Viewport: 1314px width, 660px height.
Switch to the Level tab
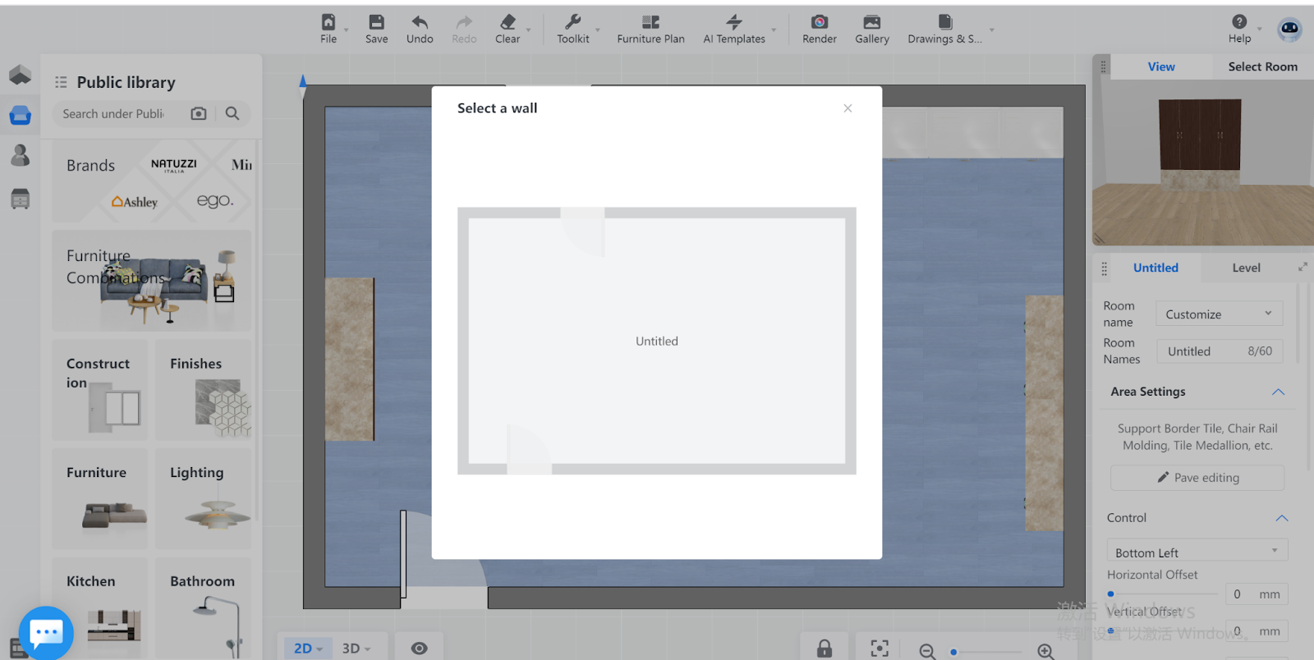pos(1246,268)
